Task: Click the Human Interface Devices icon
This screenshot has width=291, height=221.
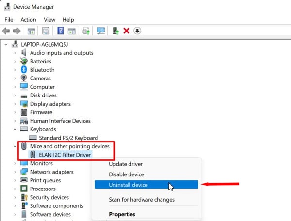Action: [24, 121]
